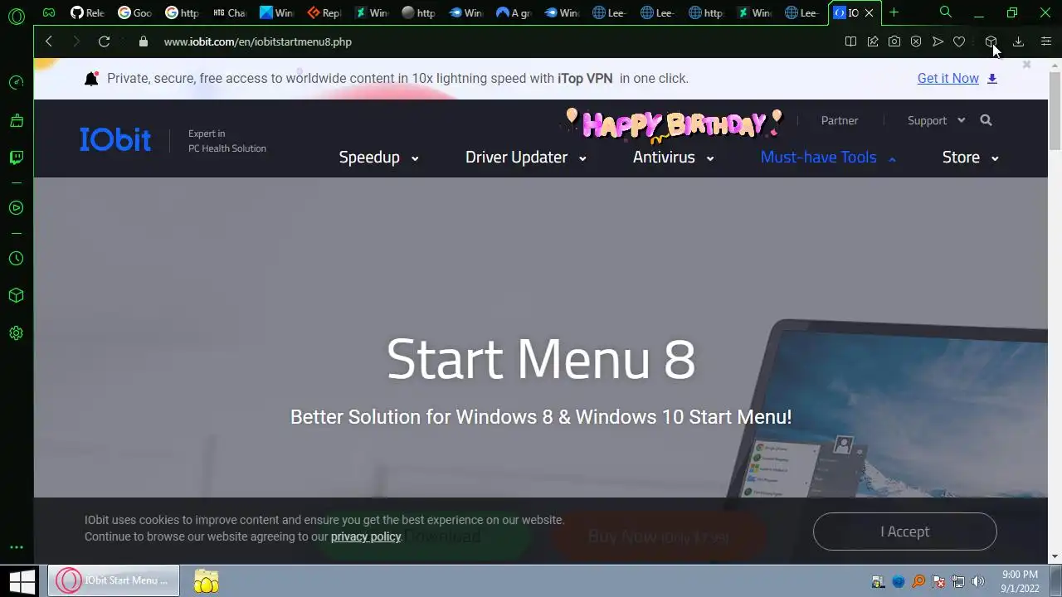1062x597 pixels.
Task: Take a snapshot with camera icon
Action: pyautogui.click(x=894, y=41)
